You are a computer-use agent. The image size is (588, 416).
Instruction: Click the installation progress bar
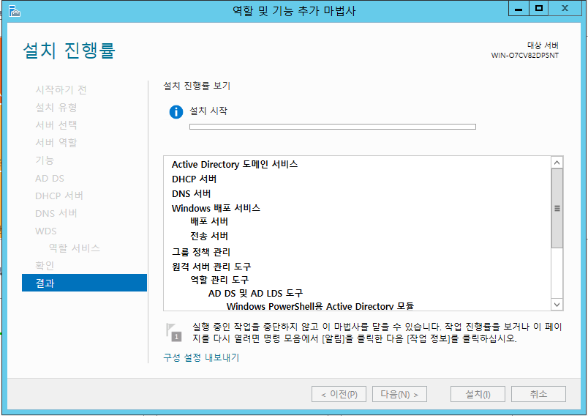click(332, 127)
